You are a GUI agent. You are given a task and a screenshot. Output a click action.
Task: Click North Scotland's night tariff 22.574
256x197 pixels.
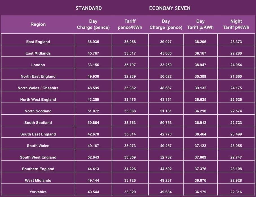[x=236, y=111]
